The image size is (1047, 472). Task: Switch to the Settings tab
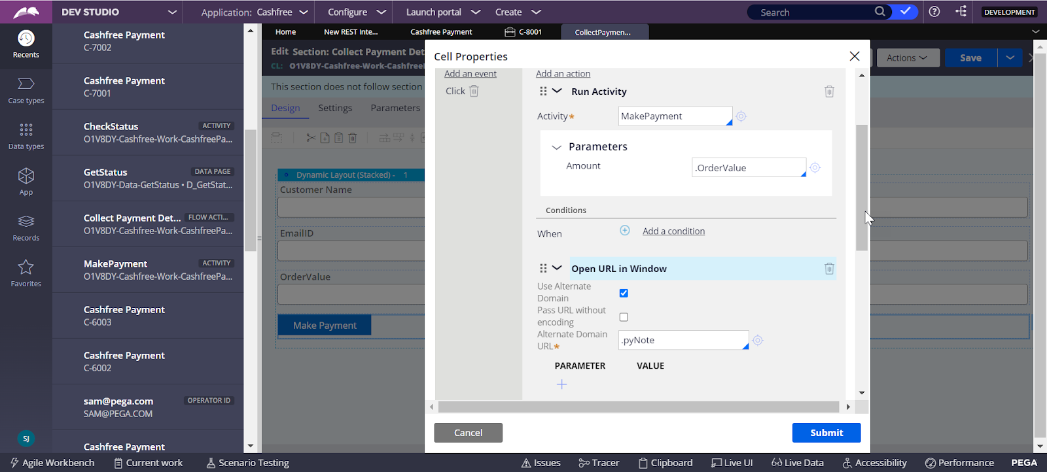pos(335,108)
